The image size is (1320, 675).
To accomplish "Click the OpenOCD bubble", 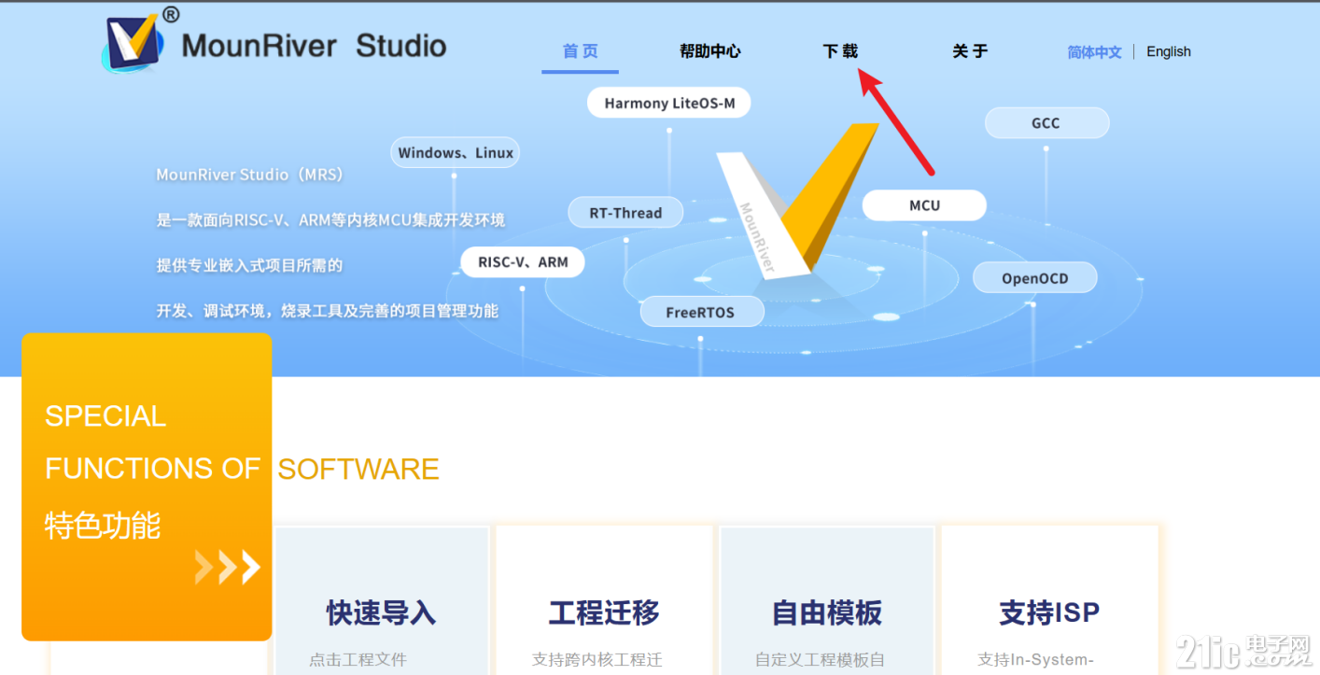I will coord(1034,277).
